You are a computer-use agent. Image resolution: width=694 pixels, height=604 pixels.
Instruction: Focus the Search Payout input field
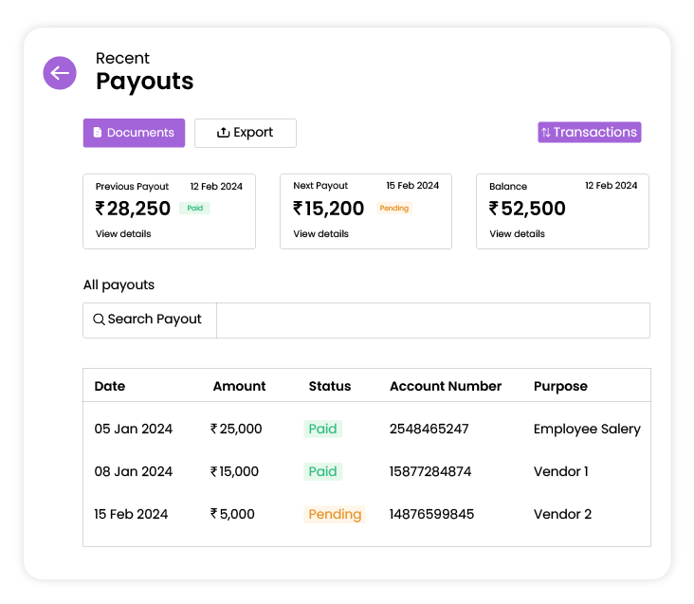click(433, 320)
